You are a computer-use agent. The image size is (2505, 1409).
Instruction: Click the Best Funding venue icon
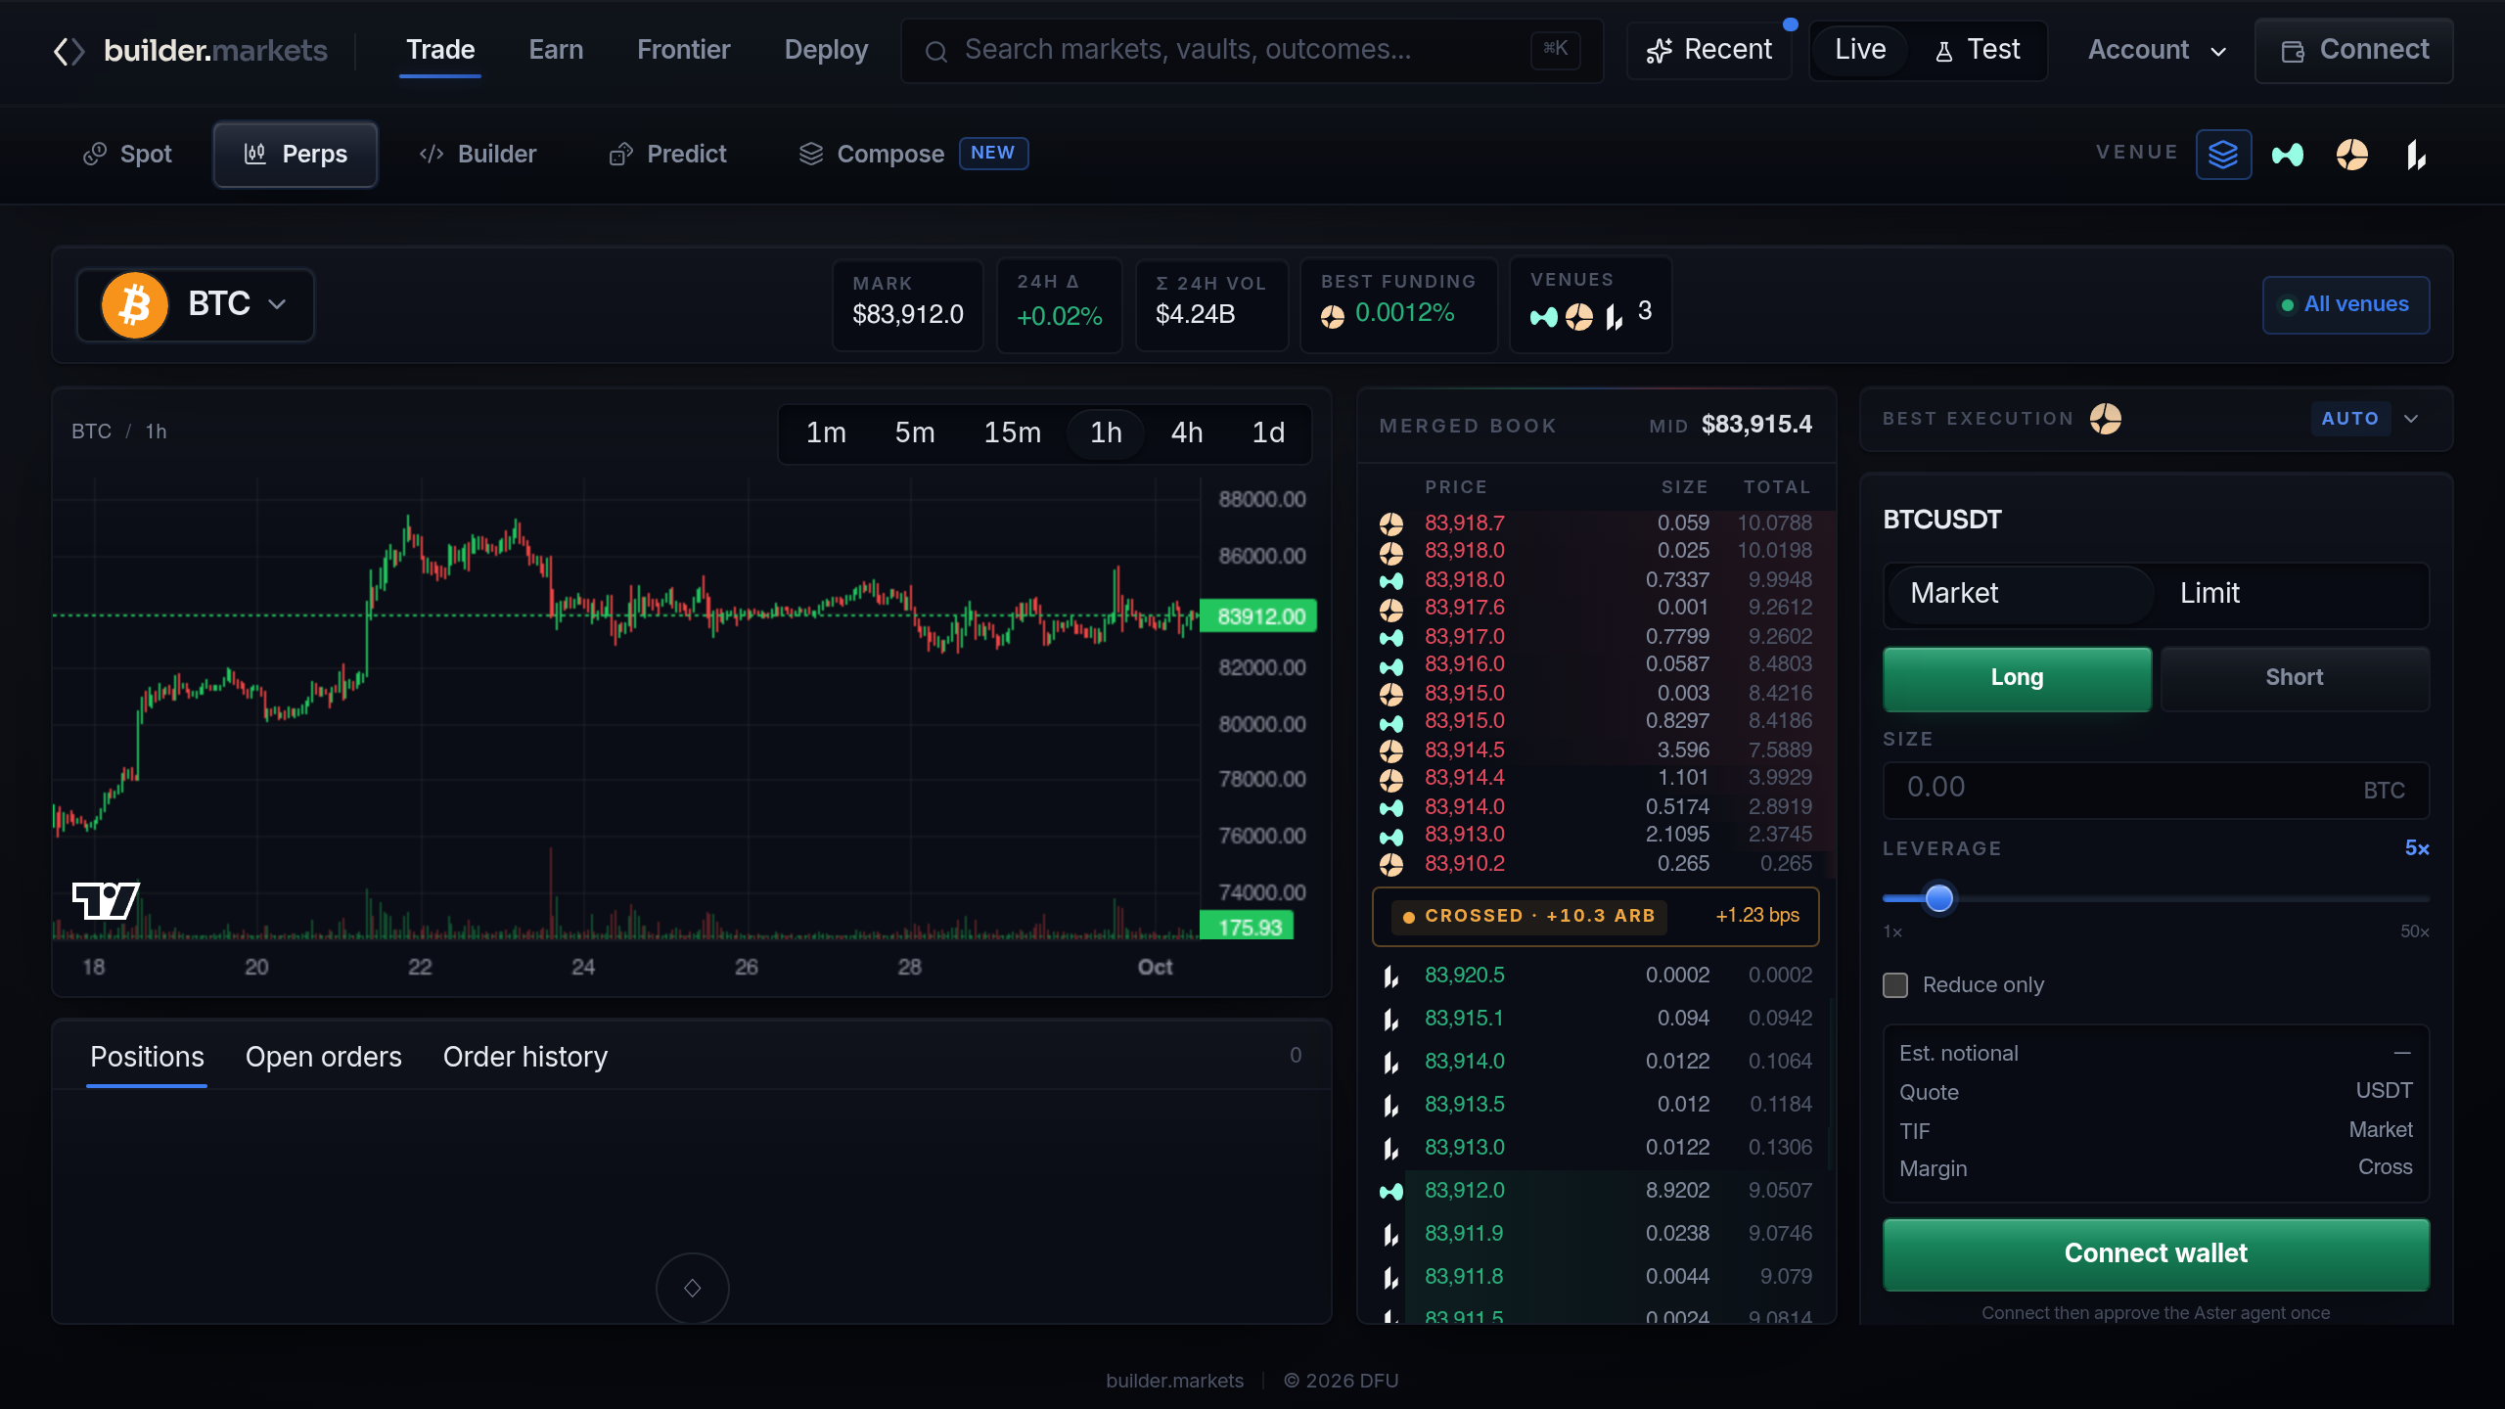point(1333,316)
